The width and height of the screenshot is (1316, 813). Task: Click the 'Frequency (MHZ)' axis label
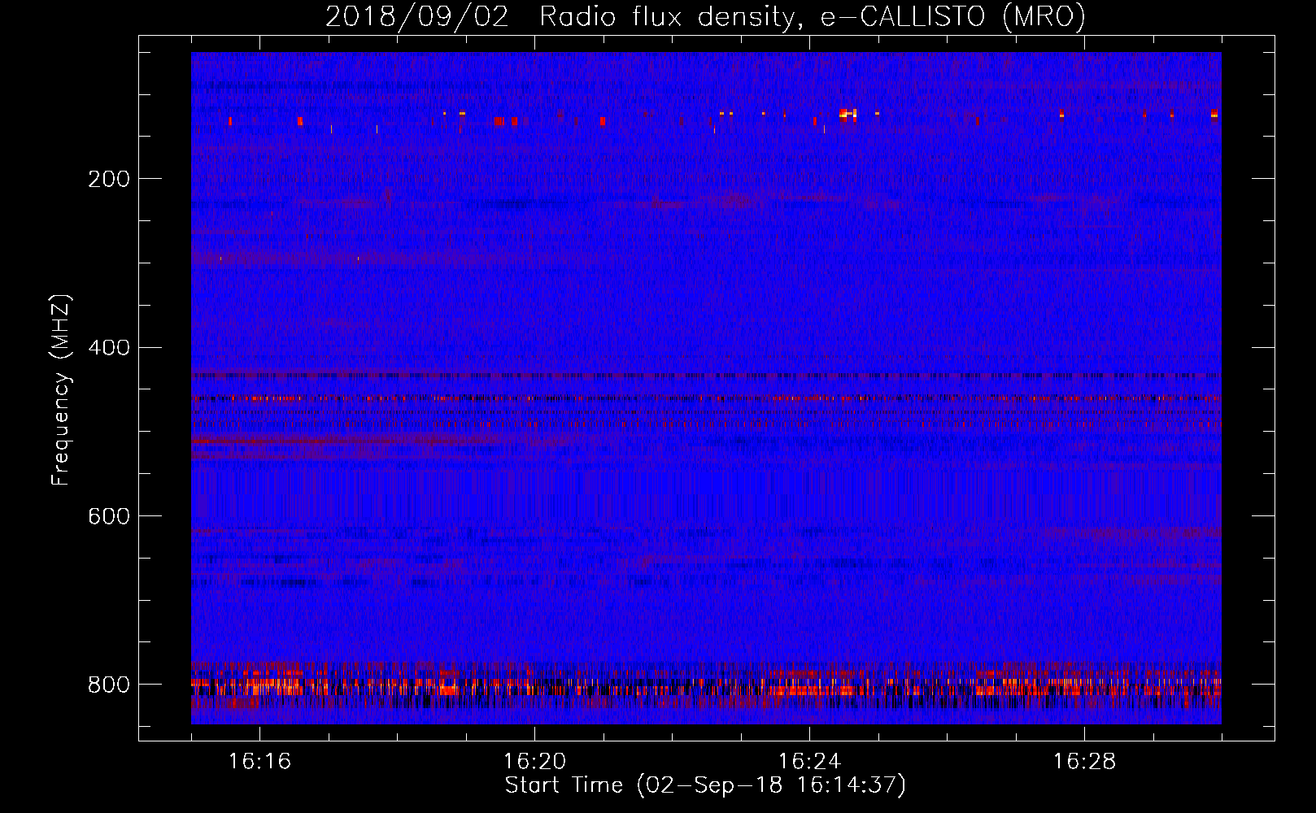click(x=61, y=389)
